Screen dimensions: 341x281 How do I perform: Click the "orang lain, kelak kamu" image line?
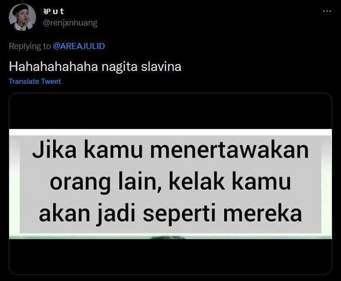click(170, 182)
